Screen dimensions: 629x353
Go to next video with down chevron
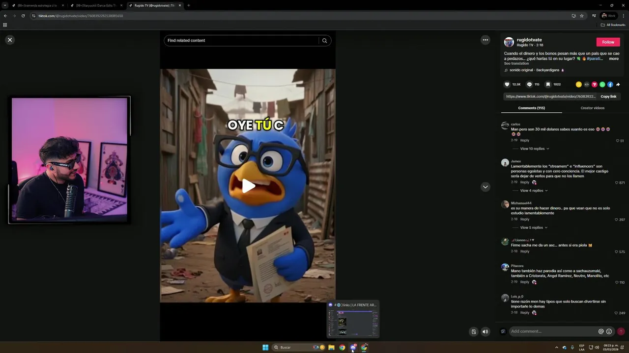pos(485,187)
